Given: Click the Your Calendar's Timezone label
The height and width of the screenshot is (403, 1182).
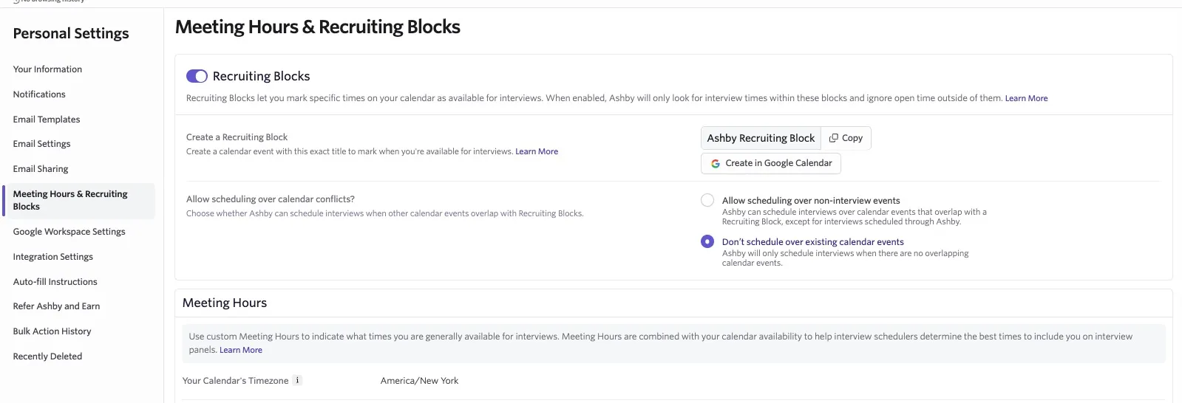Looking at the screenshot, I should 236,381.
